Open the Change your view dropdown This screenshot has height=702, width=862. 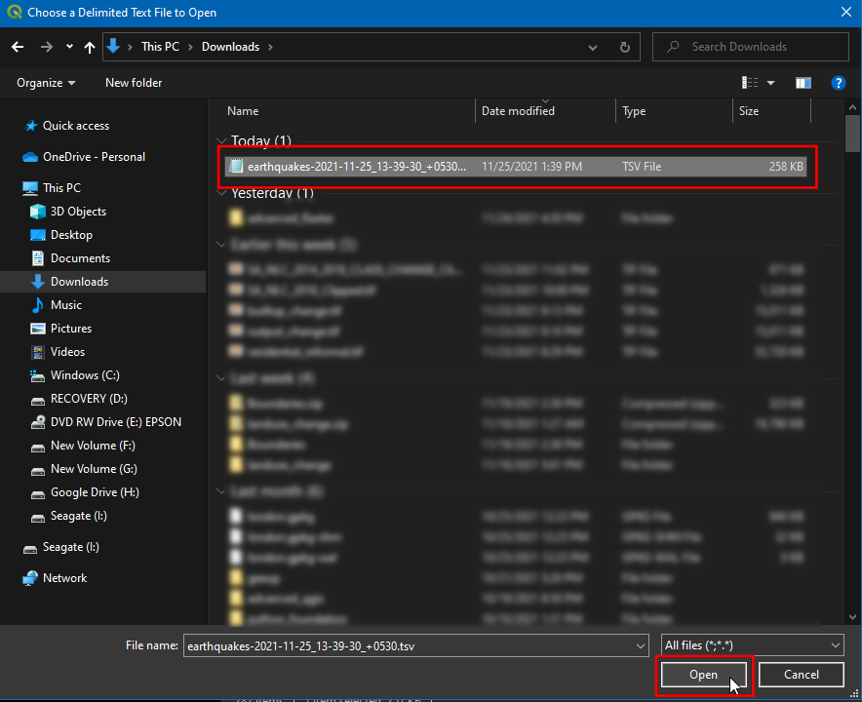pyautogui.click(x=771, y=83)
